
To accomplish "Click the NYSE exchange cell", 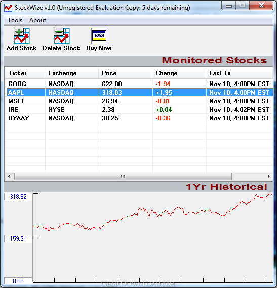I will tap(56, 110).
